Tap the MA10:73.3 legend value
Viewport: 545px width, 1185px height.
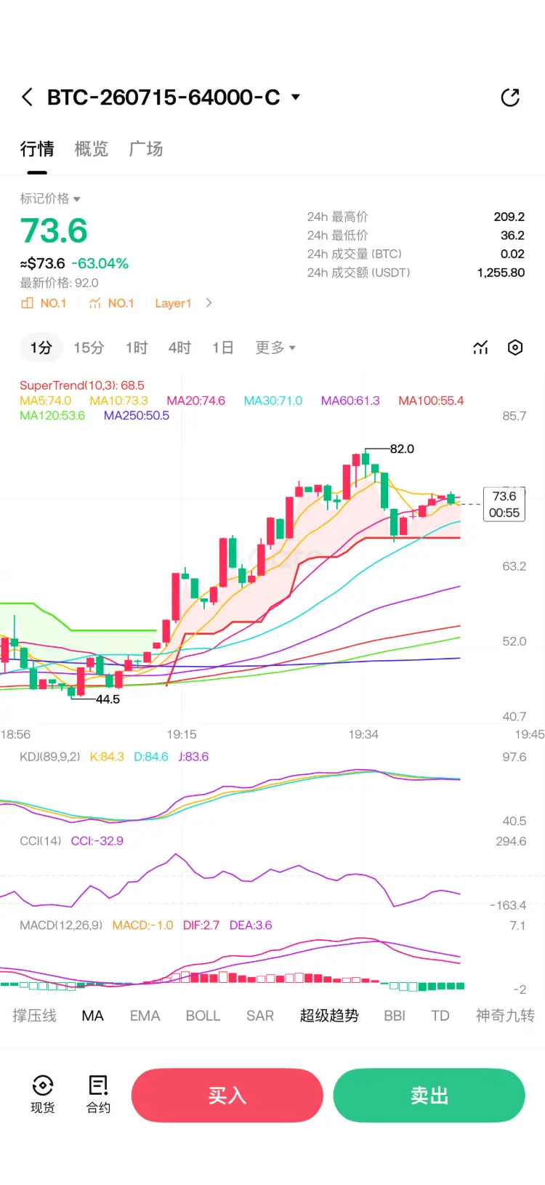119,401
